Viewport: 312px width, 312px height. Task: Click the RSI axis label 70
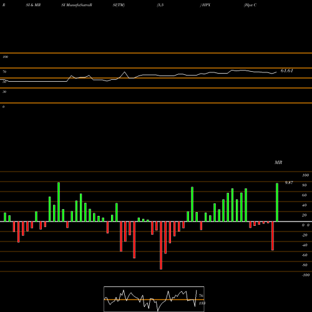coord(4,72)
